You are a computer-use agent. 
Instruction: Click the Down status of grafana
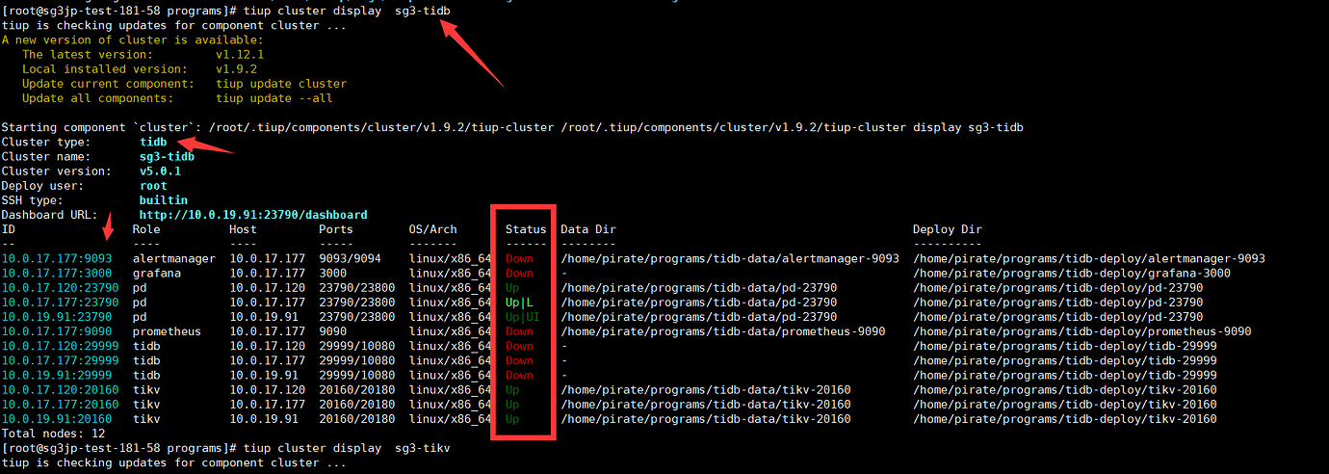[519, 273]
